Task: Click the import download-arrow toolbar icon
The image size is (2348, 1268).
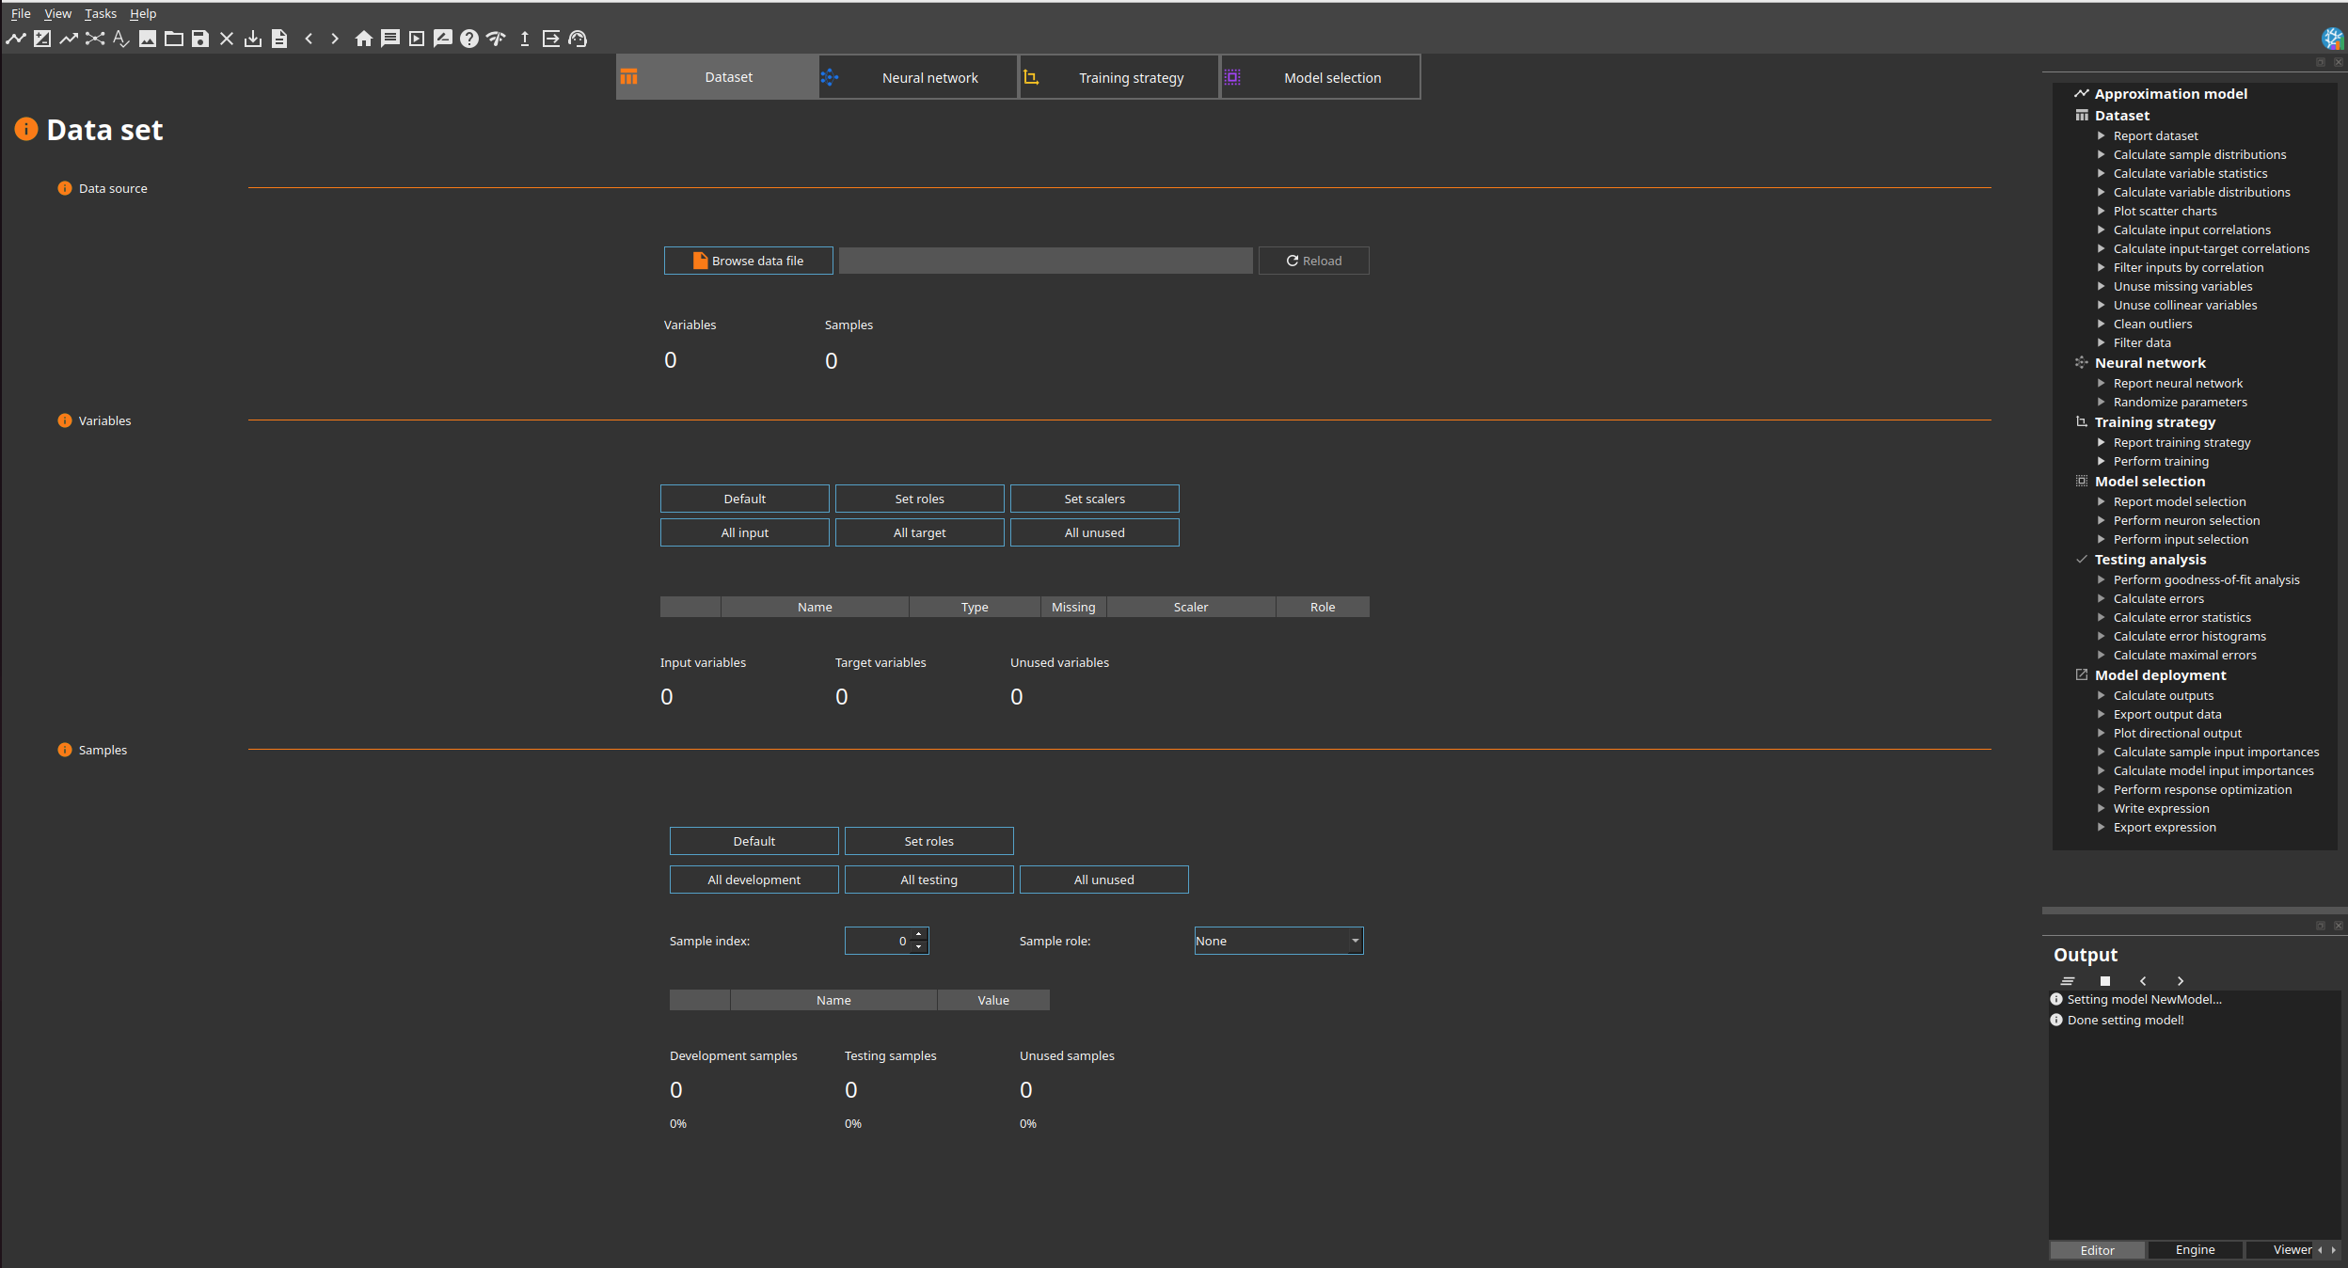Action: 253,39
